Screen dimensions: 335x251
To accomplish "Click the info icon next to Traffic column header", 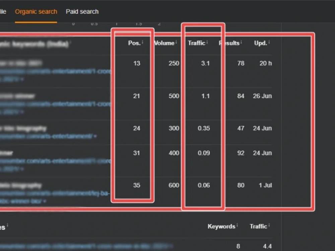I will coord(207,42).
